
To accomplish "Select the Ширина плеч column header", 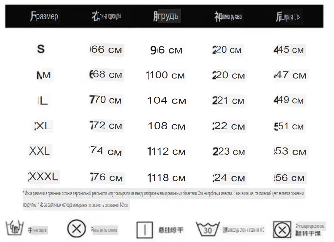I will tap(289, 17).
